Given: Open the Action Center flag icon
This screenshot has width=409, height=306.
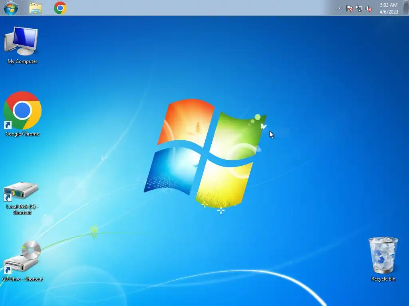Looking at the screenshot, I should [349, 9].
